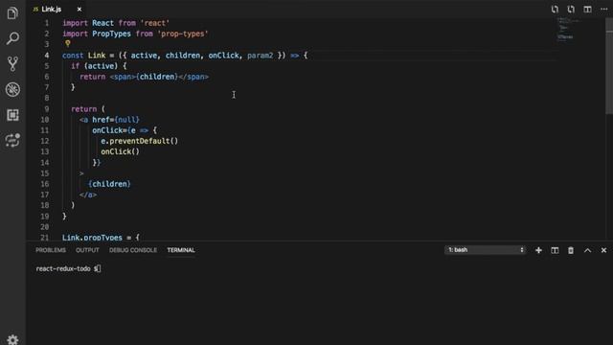Image resolution: width=613 pixels, height=345 pixels.
Task: Click 'Link.propTypes' on line 21
Action: coord(92,238)
